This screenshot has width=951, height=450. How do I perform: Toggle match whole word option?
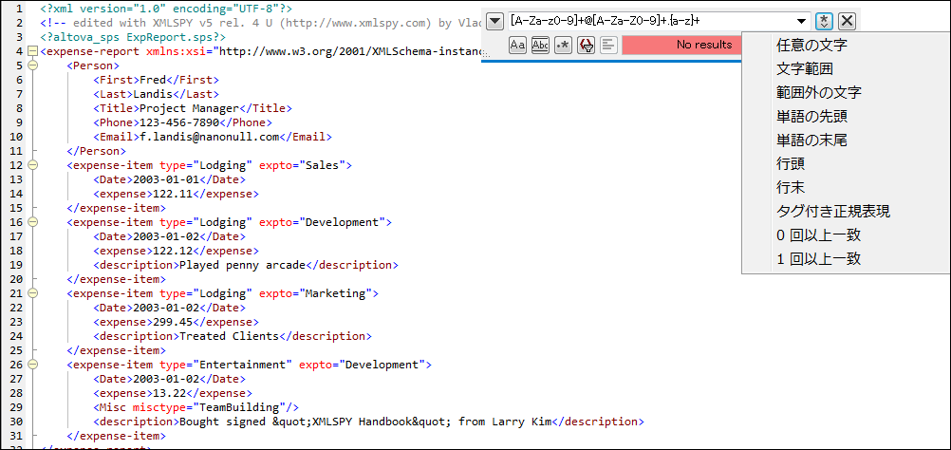point(540,45)
